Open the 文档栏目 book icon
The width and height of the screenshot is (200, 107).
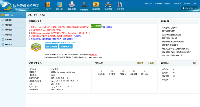pyautogui.click(x=48, y=5)
